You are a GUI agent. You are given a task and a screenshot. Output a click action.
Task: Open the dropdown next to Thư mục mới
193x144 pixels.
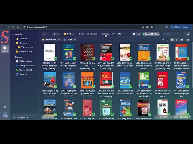59,40
